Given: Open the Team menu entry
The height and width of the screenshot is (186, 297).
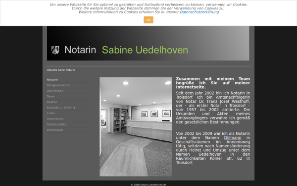Looking at the screenshot, I should tap(51, 96).
